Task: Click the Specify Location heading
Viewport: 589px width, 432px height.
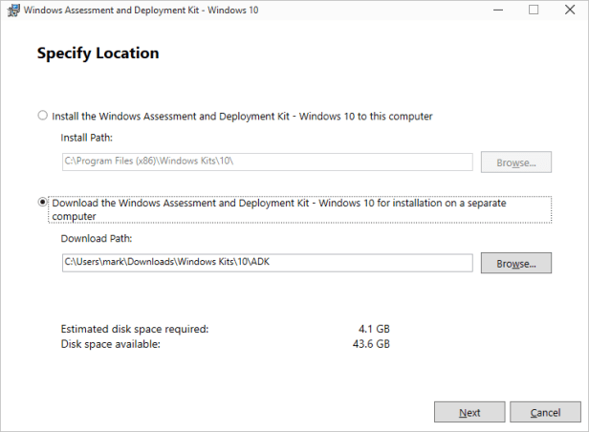Action: tap(98, 54)
